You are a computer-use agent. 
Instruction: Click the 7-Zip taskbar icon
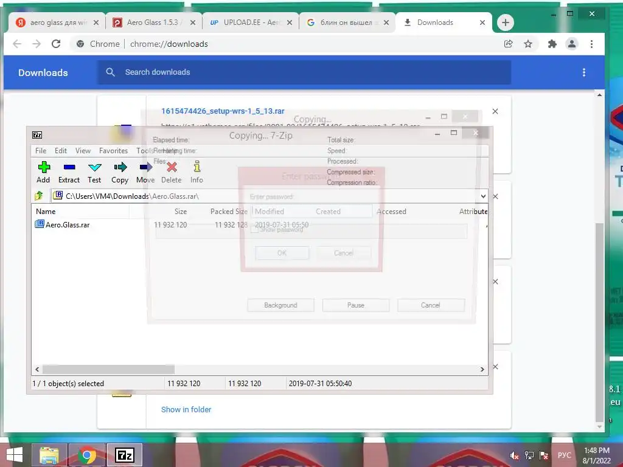coord(125,455)
